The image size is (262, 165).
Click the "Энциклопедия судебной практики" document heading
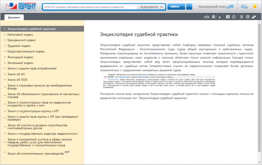point(139,34)
